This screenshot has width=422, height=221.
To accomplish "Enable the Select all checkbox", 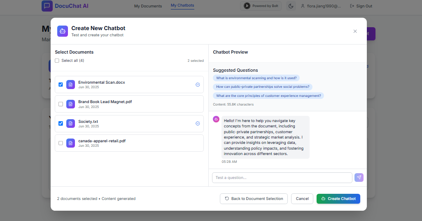I will pos(57,61).
